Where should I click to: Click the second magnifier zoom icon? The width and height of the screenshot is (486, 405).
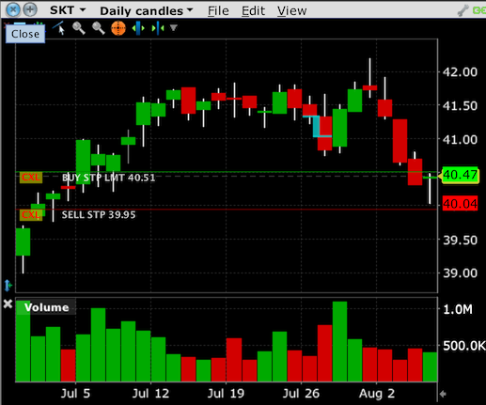click(x=98, y=28)
